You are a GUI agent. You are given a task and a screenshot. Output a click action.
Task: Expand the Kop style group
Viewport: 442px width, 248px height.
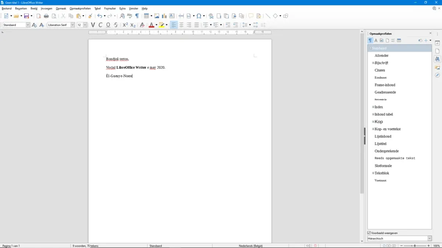coord(373,122)
